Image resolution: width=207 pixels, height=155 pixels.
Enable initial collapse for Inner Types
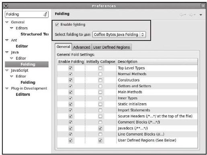pyautogui.click(x=100, y=98)
